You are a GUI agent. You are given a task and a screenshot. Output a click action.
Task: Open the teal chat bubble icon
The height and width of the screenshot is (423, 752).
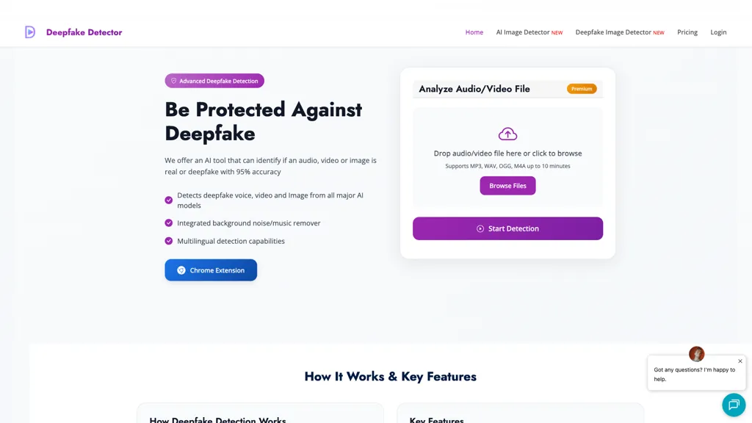(x=734, y=405)
